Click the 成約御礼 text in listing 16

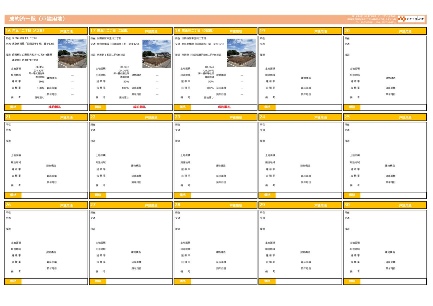[x=55, y=107]
